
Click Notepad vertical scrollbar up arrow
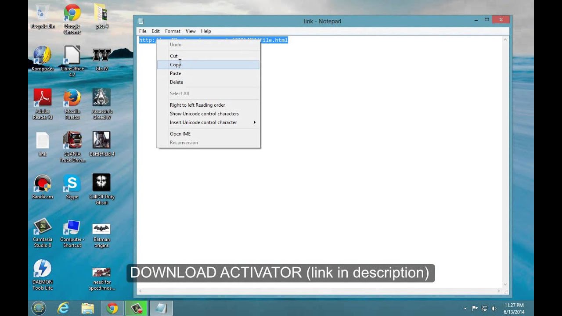click(505, 39)
